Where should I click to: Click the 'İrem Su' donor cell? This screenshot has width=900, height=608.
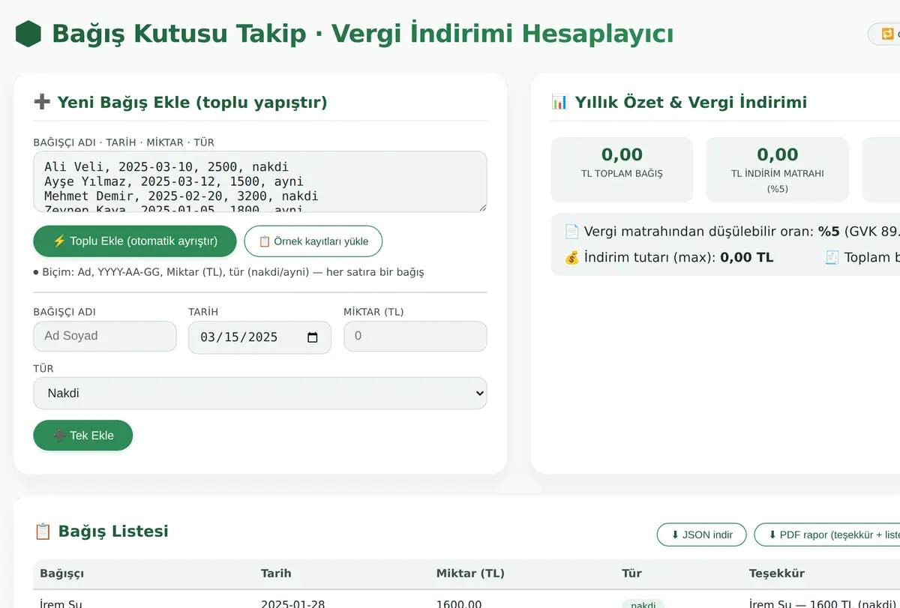[x=61, y=604]
